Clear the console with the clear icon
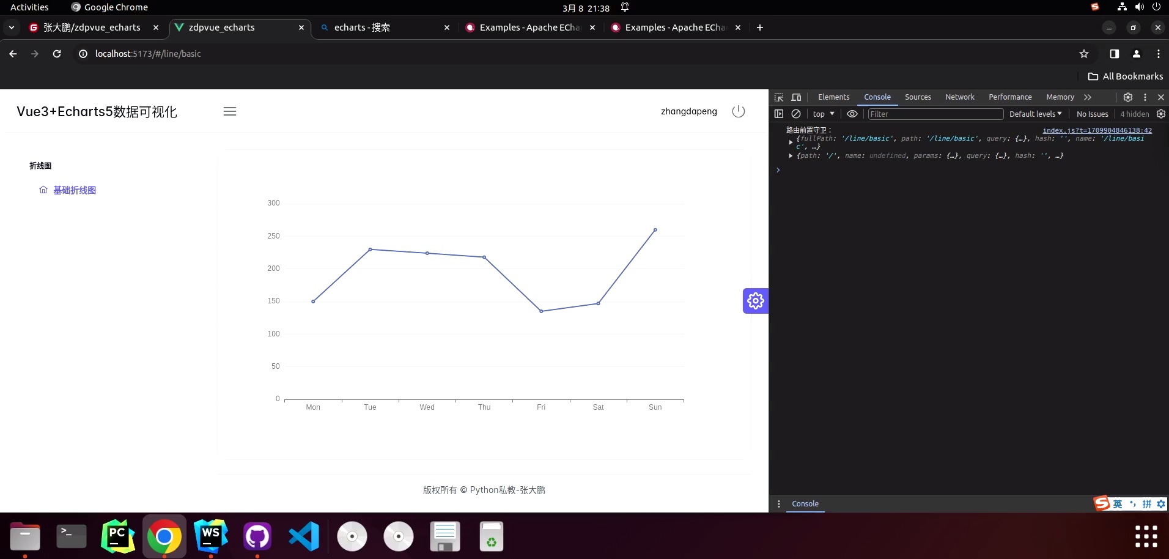 point(796,114)
